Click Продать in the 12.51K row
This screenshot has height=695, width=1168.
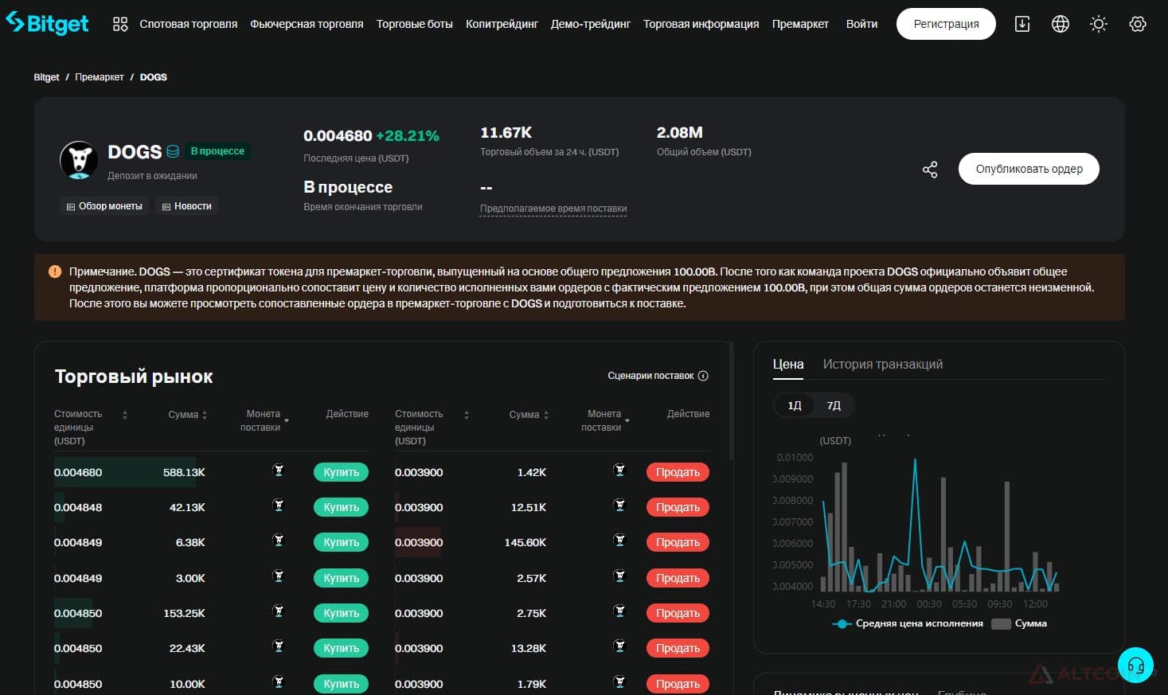(x=678, y=507)
